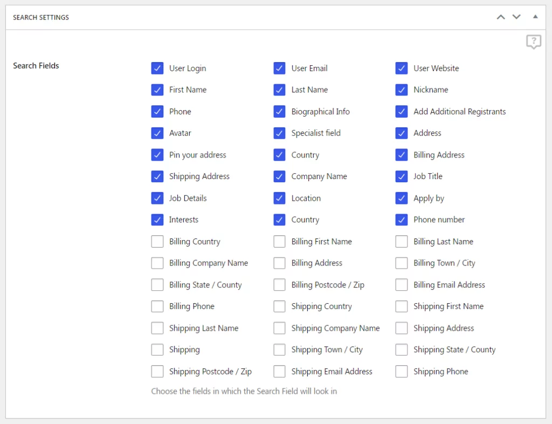Check the unchecked Billing Address box
552x424 pixels.
pyautogui.click(x=280, y=263)
